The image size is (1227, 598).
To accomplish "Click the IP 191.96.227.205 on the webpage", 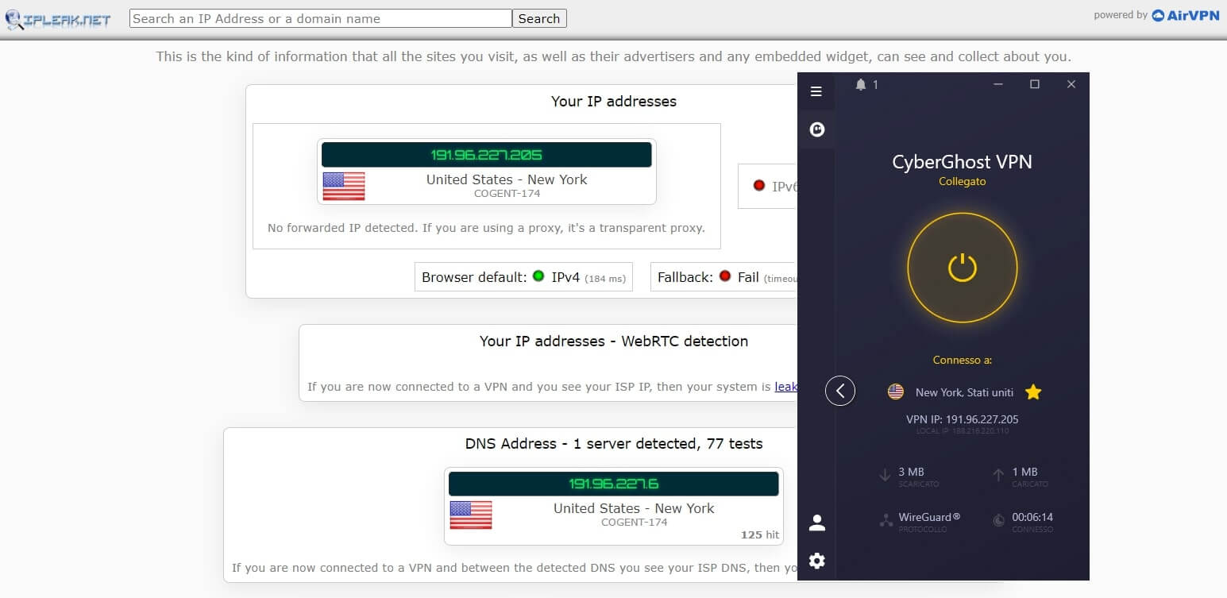I will [486, 155].
